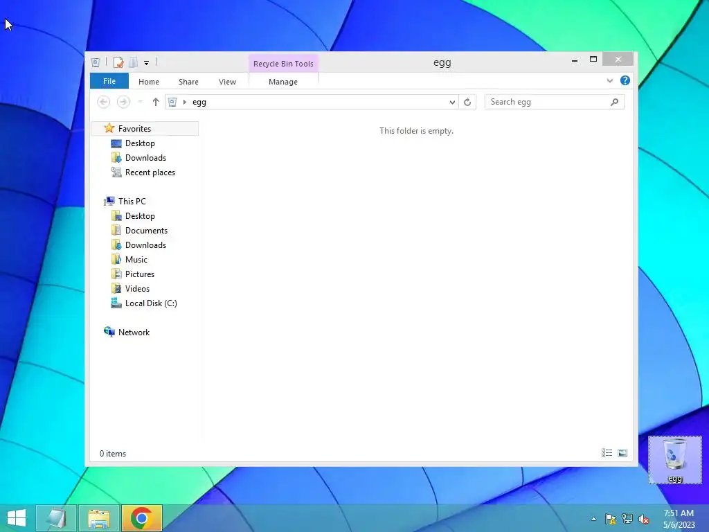The height and width of the screenshot is (532, 709).
Task: Open the Manage ribbon tab
Action: coord(283,82)
